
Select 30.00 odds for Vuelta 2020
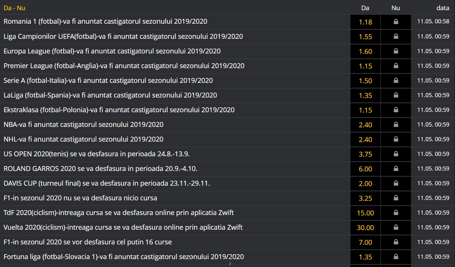coord(365,227)
